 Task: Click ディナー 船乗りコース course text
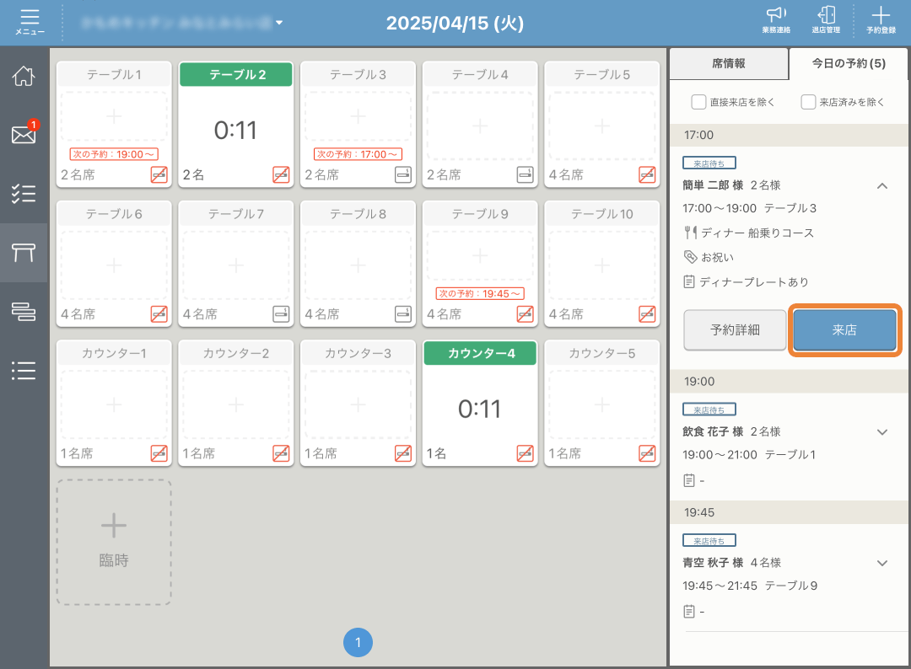757,233
